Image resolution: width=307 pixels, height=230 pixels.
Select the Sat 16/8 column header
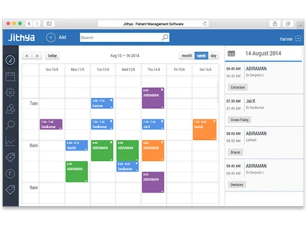(x=205, y=69)
